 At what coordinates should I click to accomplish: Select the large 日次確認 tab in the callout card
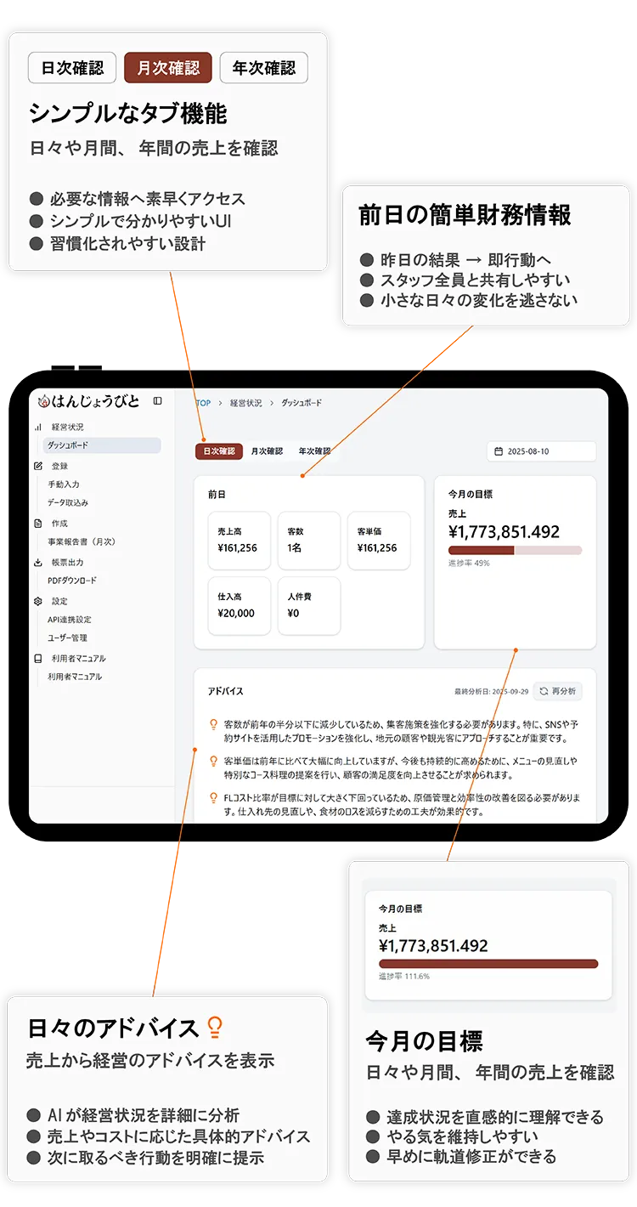pos(72,68)
